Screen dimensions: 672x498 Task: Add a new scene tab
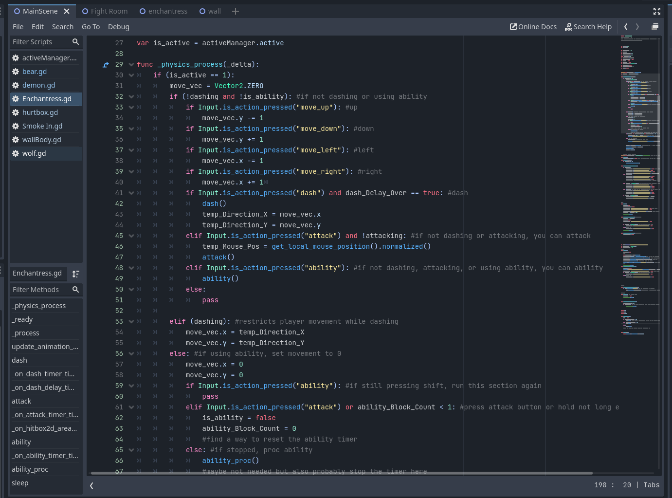click(x=236, y=11)
